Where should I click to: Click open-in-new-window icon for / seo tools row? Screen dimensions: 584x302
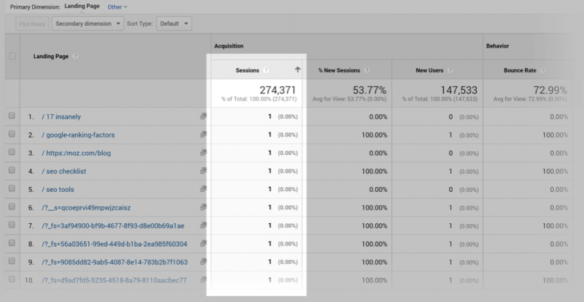coord(203,189)
